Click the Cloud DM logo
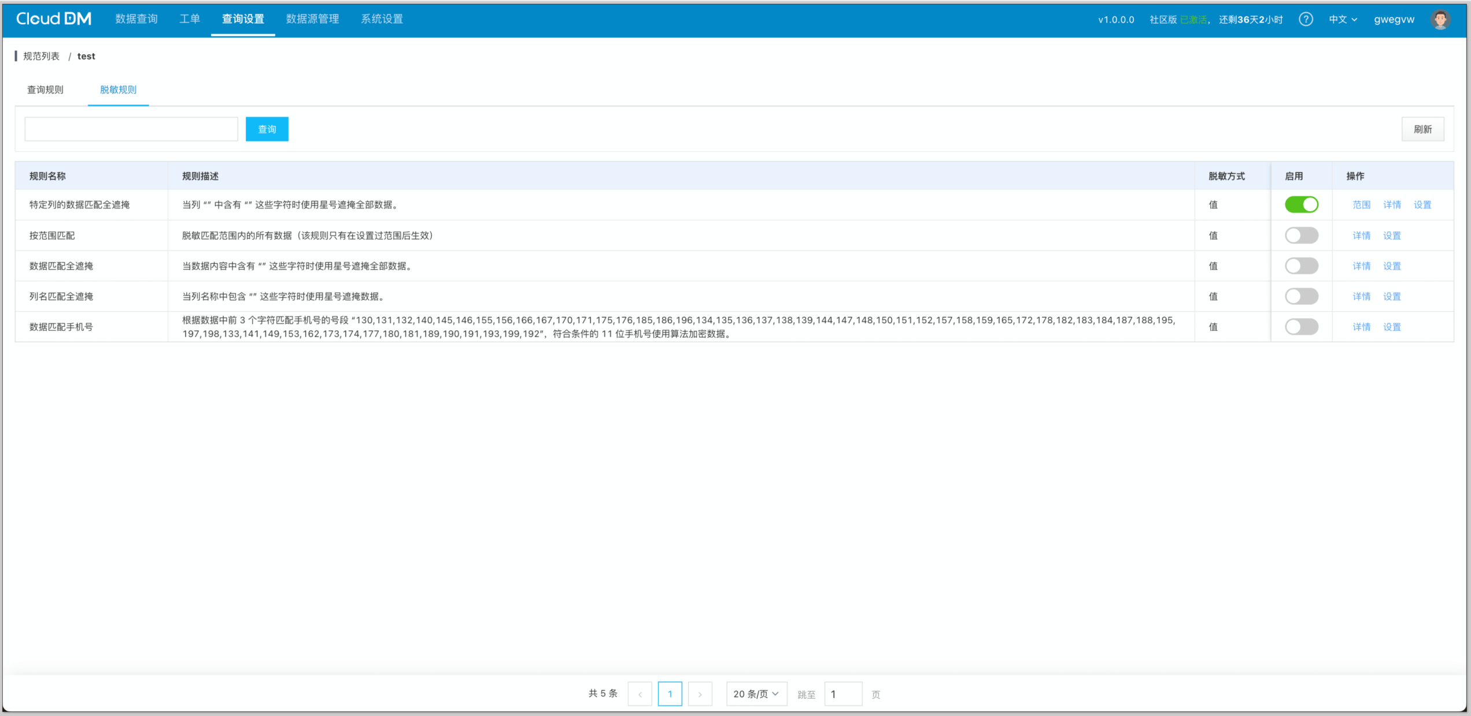The height and width of the screenshot is (716, 1471). 54,19
